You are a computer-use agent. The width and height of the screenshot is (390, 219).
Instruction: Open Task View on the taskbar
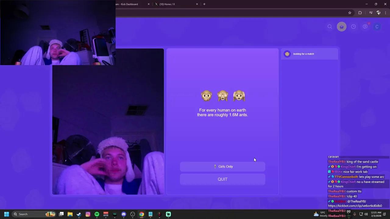pyautogui.click(x=61, y=214)
